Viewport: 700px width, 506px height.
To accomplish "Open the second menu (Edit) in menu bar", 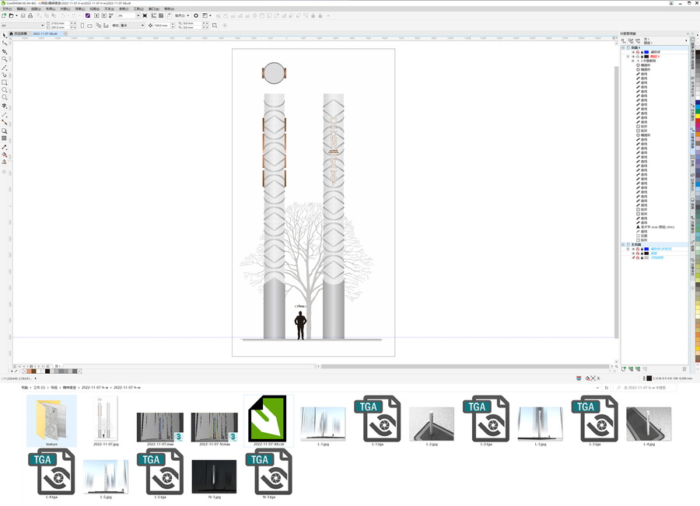I will pyautogui.click(x=22, y=9).
